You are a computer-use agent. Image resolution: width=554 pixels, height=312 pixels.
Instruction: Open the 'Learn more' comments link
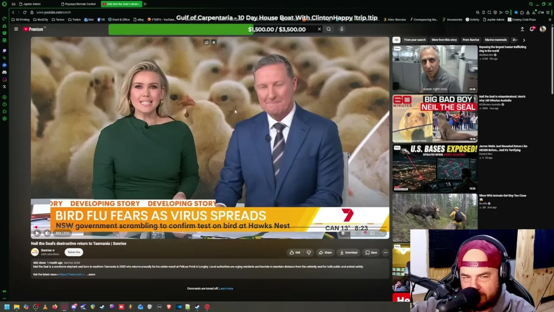[x=226, y=289]
